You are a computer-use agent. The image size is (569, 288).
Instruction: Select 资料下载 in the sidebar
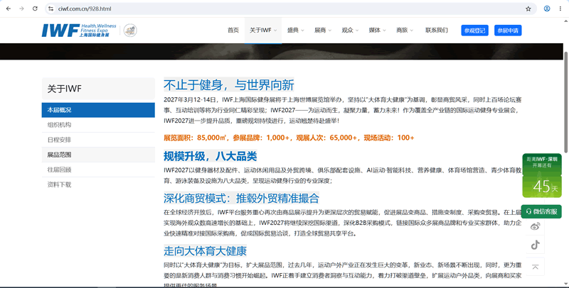click(x=98, y=184)
